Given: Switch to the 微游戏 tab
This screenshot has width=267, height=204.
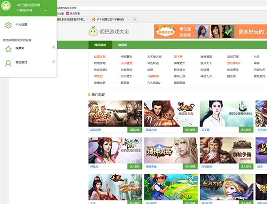Looking at the screenshot, I should click(x=123, y=45).
